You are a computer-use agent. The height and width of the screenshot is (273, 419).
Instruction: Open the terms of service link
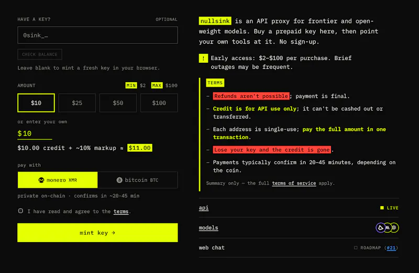(x=294, y=183)
